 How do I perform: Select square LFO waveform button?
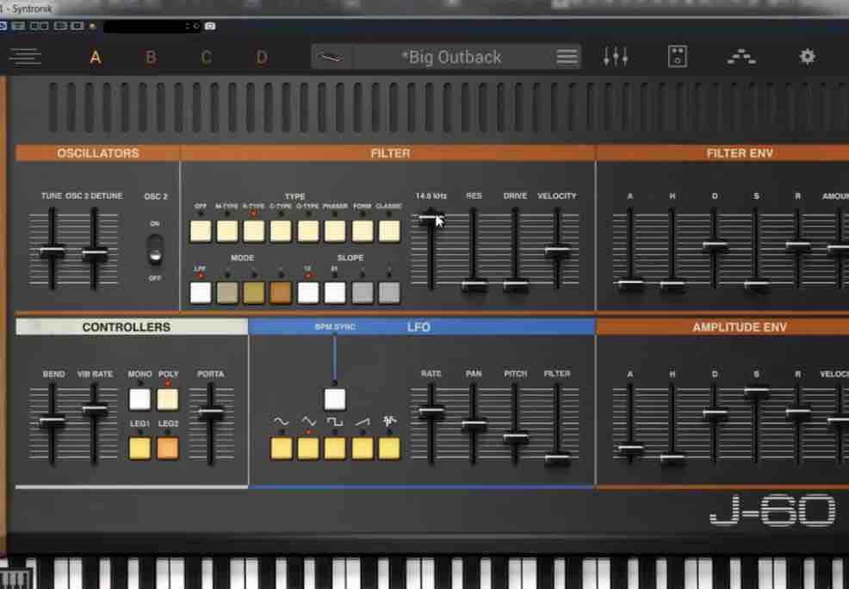[335, 449]
